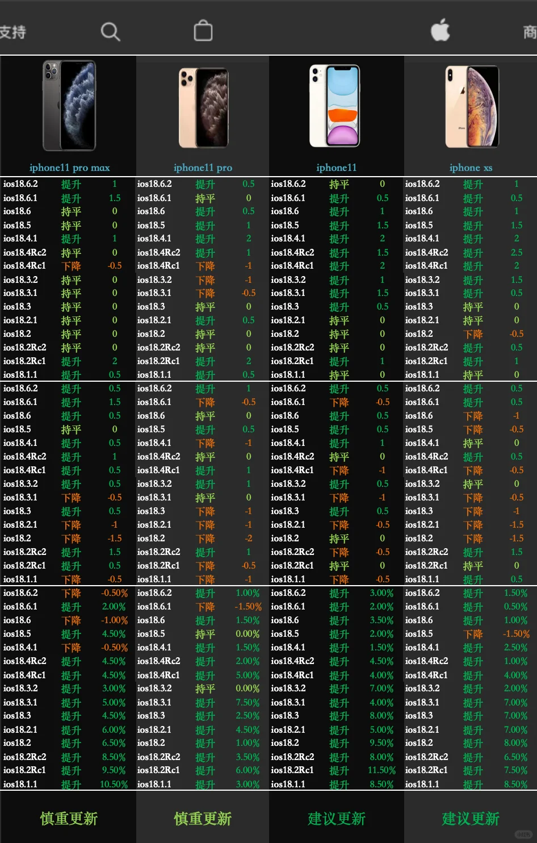Click "3.00%" in iphone11 ios18.6.2 row
Image resolution: width=537 pixels, height=843 pixels.
point(382,593)
